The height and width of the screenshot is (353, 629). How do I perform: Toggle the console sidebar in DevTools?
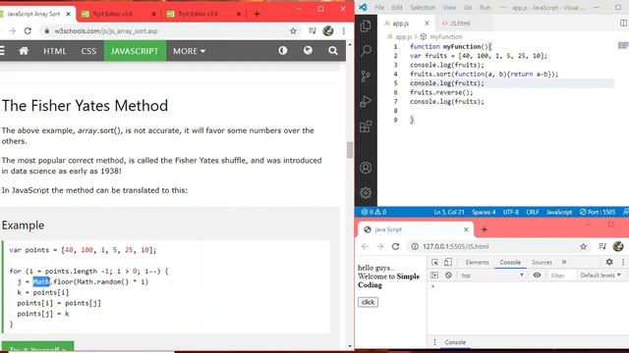tap(434, 276)
